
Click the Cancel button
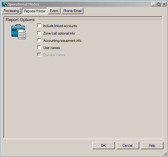click(x=128, y=146)
